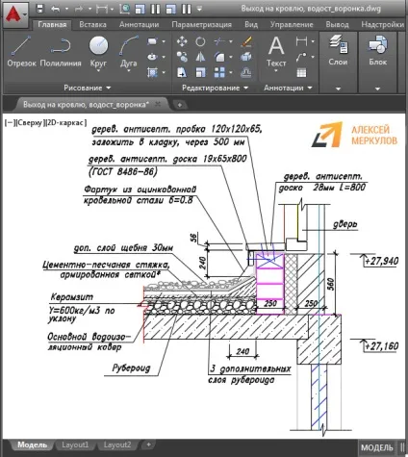Image resolution: width=408 pixels, height=457 pixels.
Task: Switch to the Вставка ribbon tab
Action: tap(92, 24)
